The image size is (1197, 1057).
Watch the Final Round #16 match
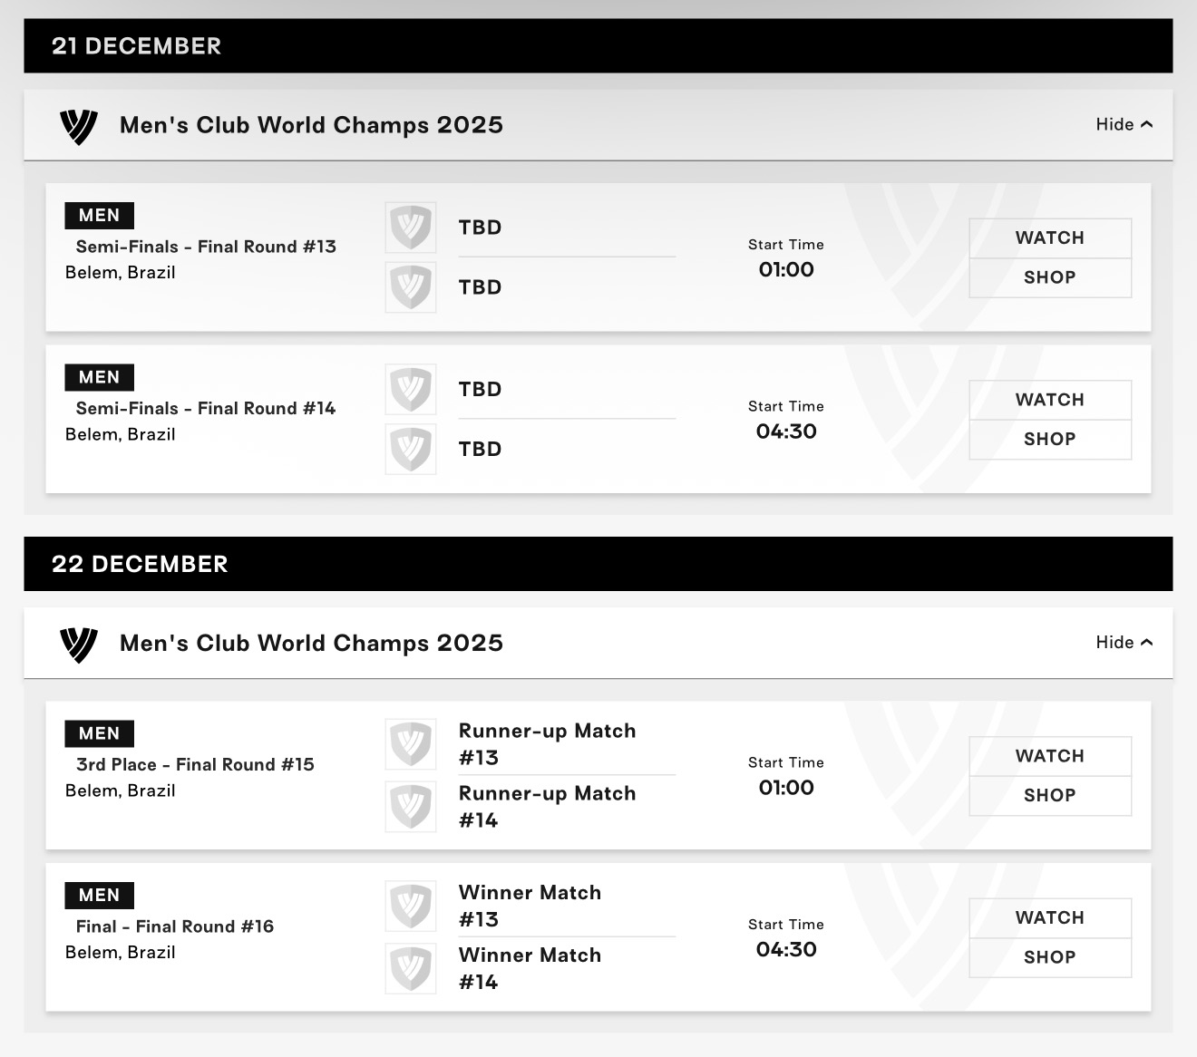click(x=1049, y=918)
